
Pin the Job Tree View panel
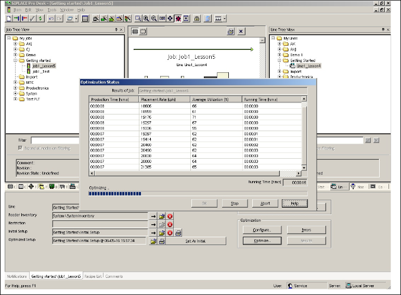[116, 30]
